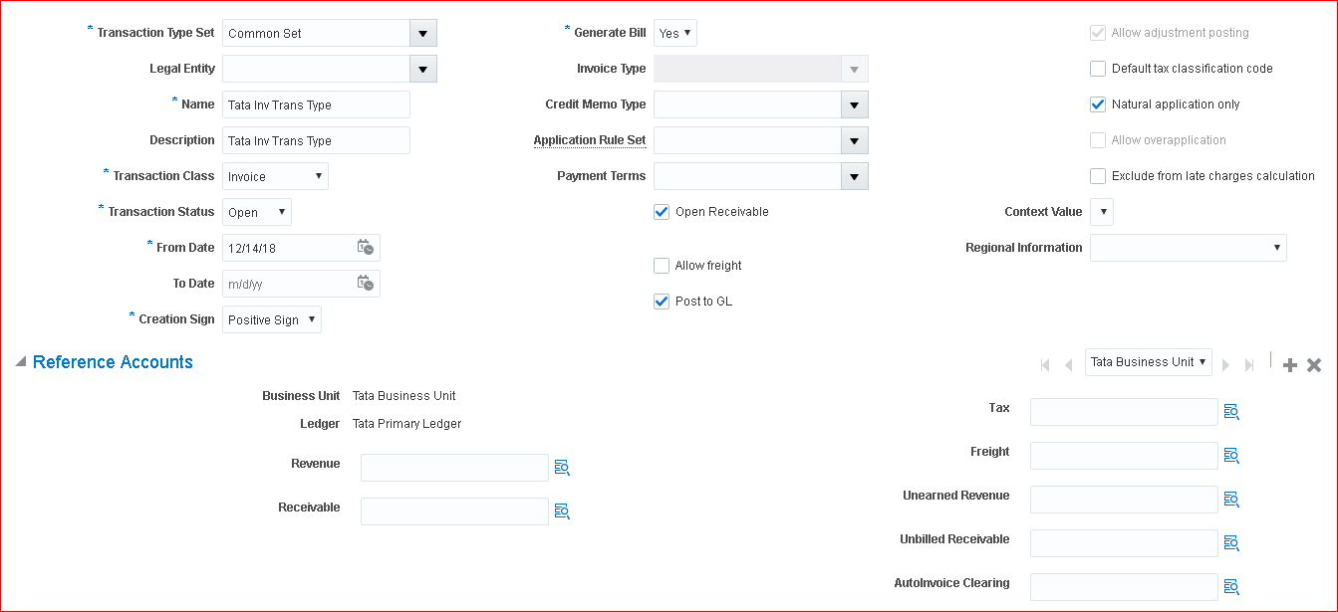Screen dimensions: 1338x612
Task: Collapse the Reference Accounts section
Action: 21,362
